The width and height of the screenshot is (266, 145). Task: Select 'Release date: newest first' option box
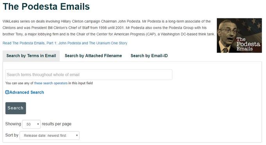tap(50, 136)
